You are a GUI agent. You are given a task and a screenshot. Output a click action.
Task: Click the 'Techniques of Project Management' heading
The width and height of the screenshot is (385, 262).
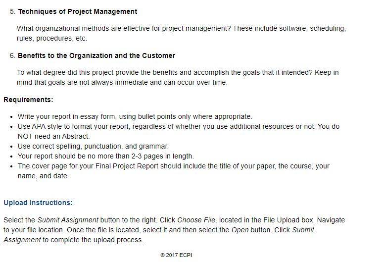[78, 11]
